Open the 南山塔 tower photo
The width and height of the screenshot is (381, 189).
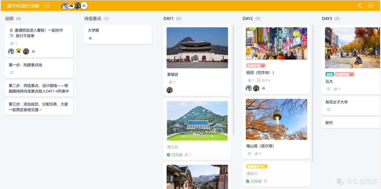(277, 119)
